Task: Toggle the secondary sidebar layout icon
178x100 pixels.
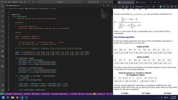Action: click(x=95, y=2)
